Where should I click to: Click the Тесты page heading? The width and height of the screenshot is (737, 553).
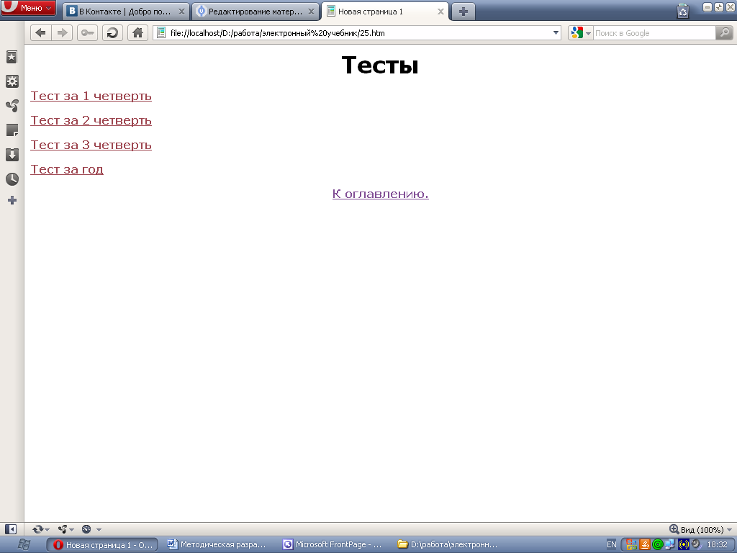(x=380, y=65)
